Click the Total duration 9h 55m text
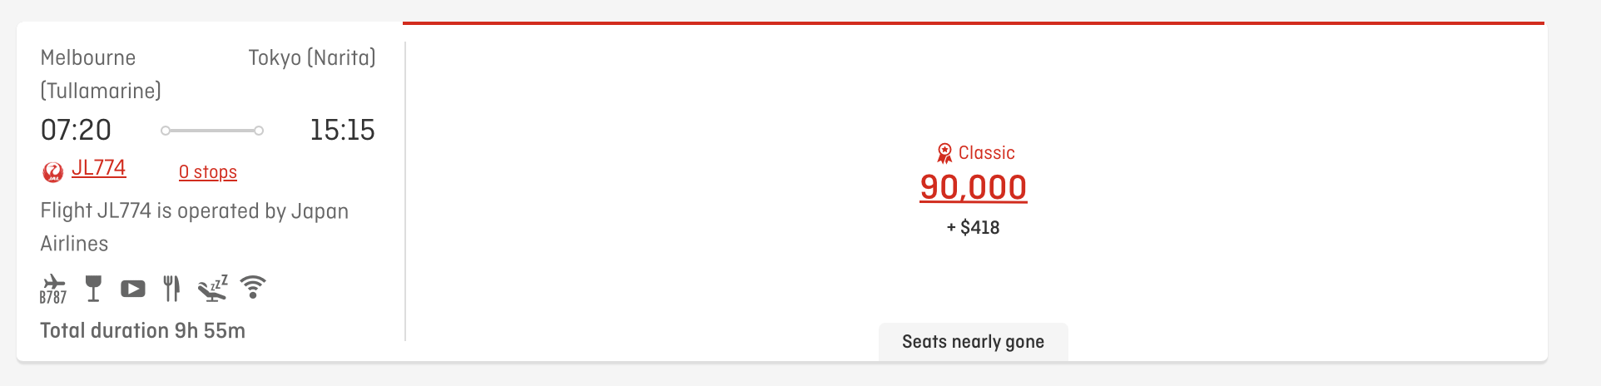Screen dimensions: 1601x386 [x=143, y=330]
